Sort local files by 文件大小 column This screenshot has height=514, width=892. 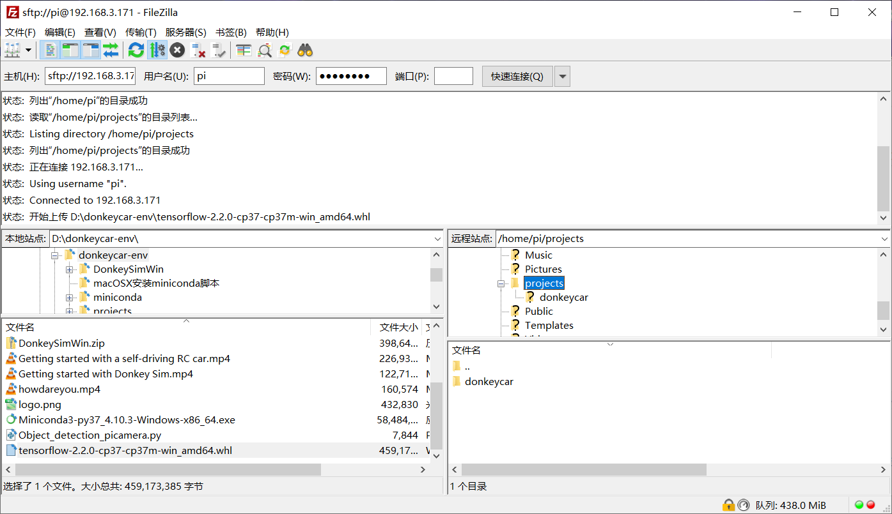pyautogui.click(x=396, y=327)
